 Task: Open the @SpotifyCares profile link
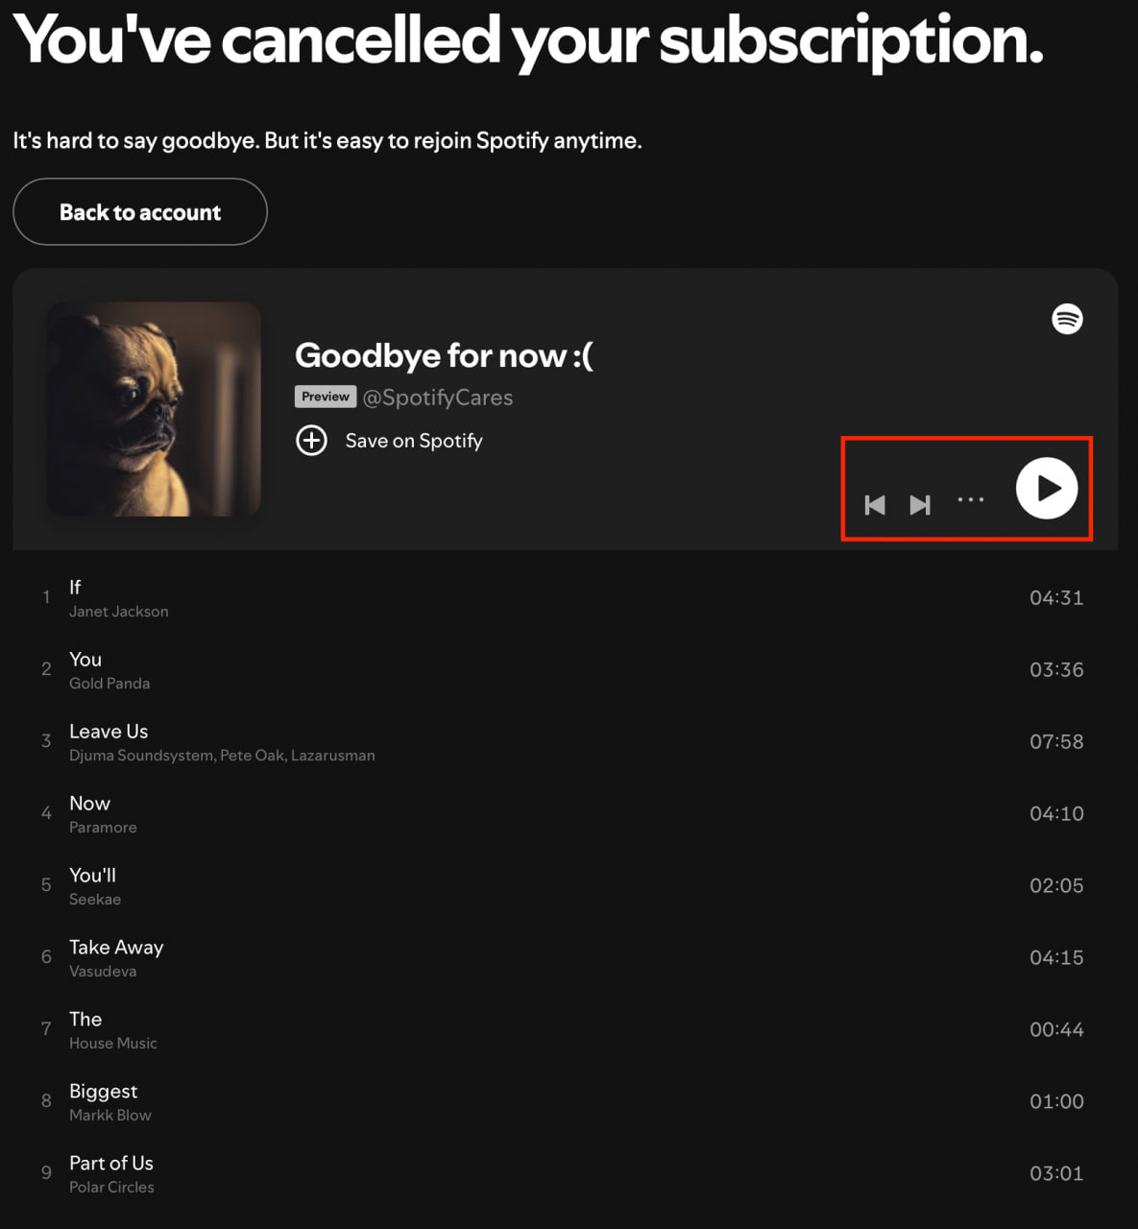coord(438,398)
